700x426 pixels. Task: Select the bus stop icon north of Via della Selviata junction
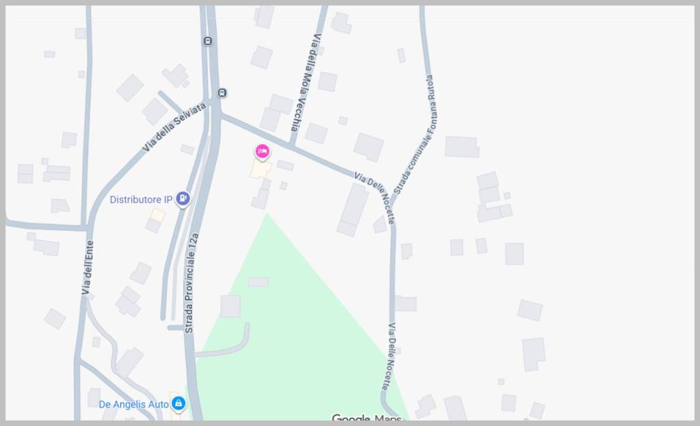pos(208,42)
